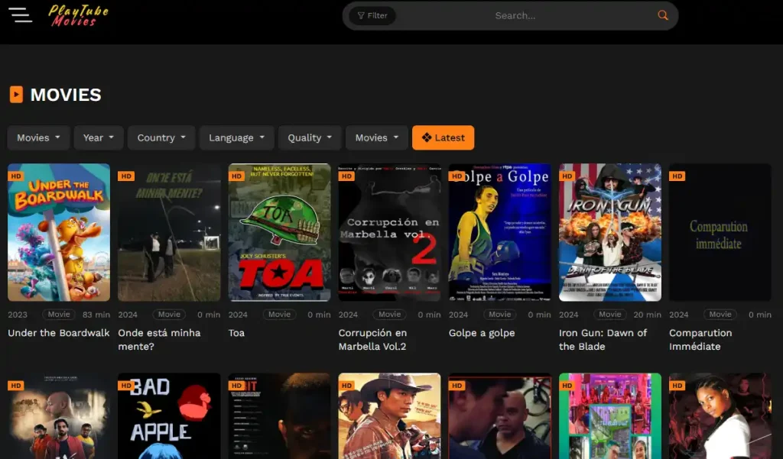Click Movie tag under Comparution Immédiate
Screen dimensions: 783x459
coord(720,315)
